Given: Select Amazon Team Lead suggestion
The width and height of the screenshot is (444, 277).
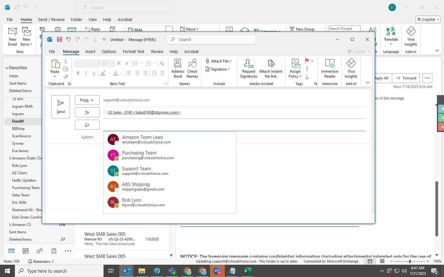Looking at the screenshot, I should (170, 139).
